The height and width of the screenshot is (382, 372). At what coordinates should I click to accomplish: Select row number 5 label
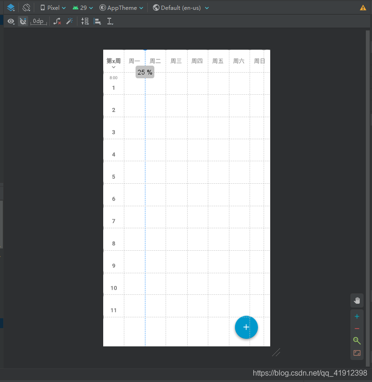click(x=114, y=177)
